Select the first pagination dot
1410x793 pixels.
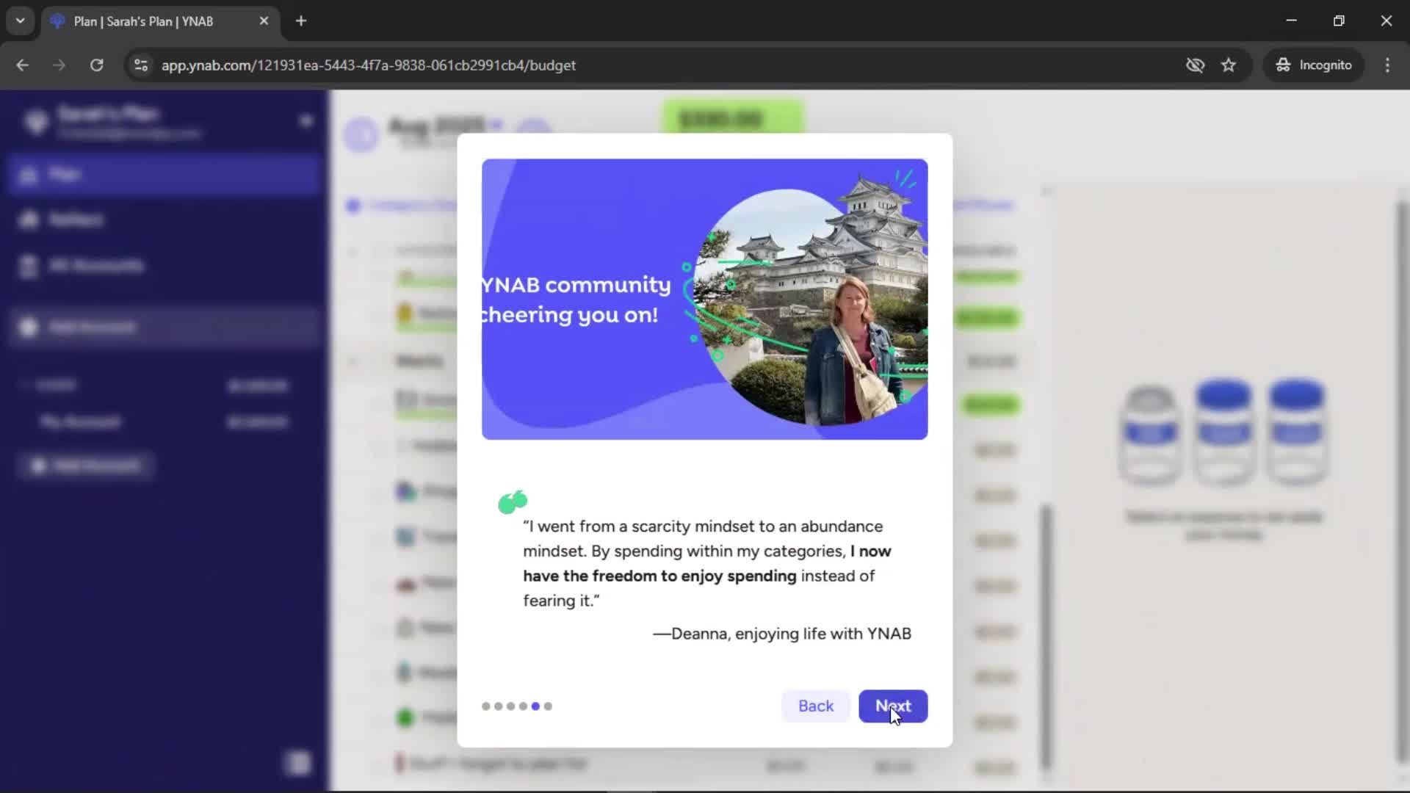486,706
